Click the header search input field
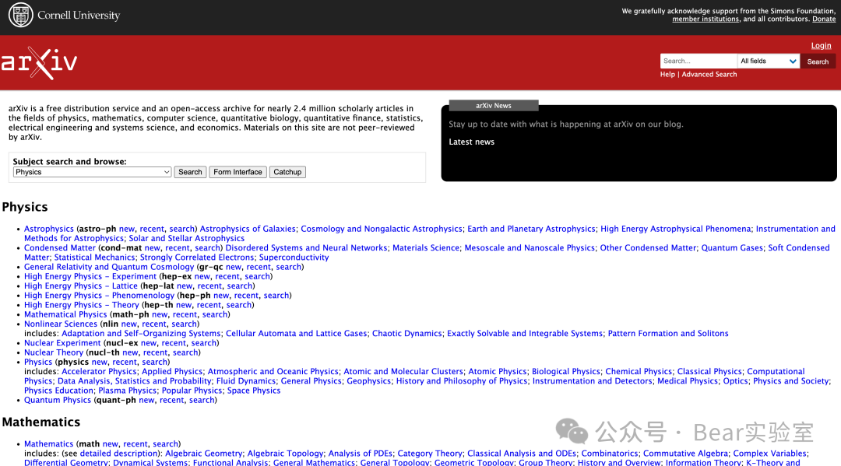Image resolution: width=841 pixels, height=466 pixels. pyautogui.click(x=698, y=61)
